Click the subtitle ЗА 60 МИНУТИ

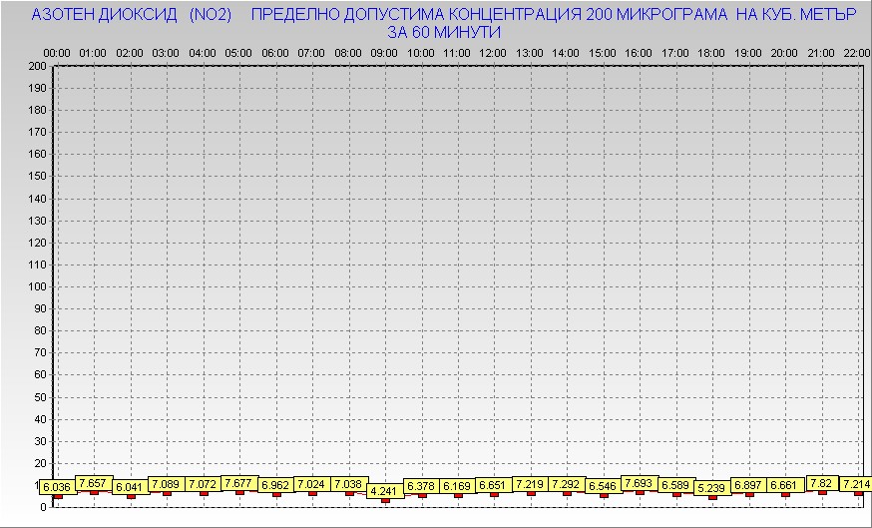[444, 32]
